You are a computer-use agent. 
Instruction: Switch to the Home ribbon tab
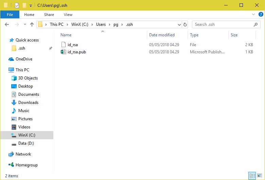29,15
